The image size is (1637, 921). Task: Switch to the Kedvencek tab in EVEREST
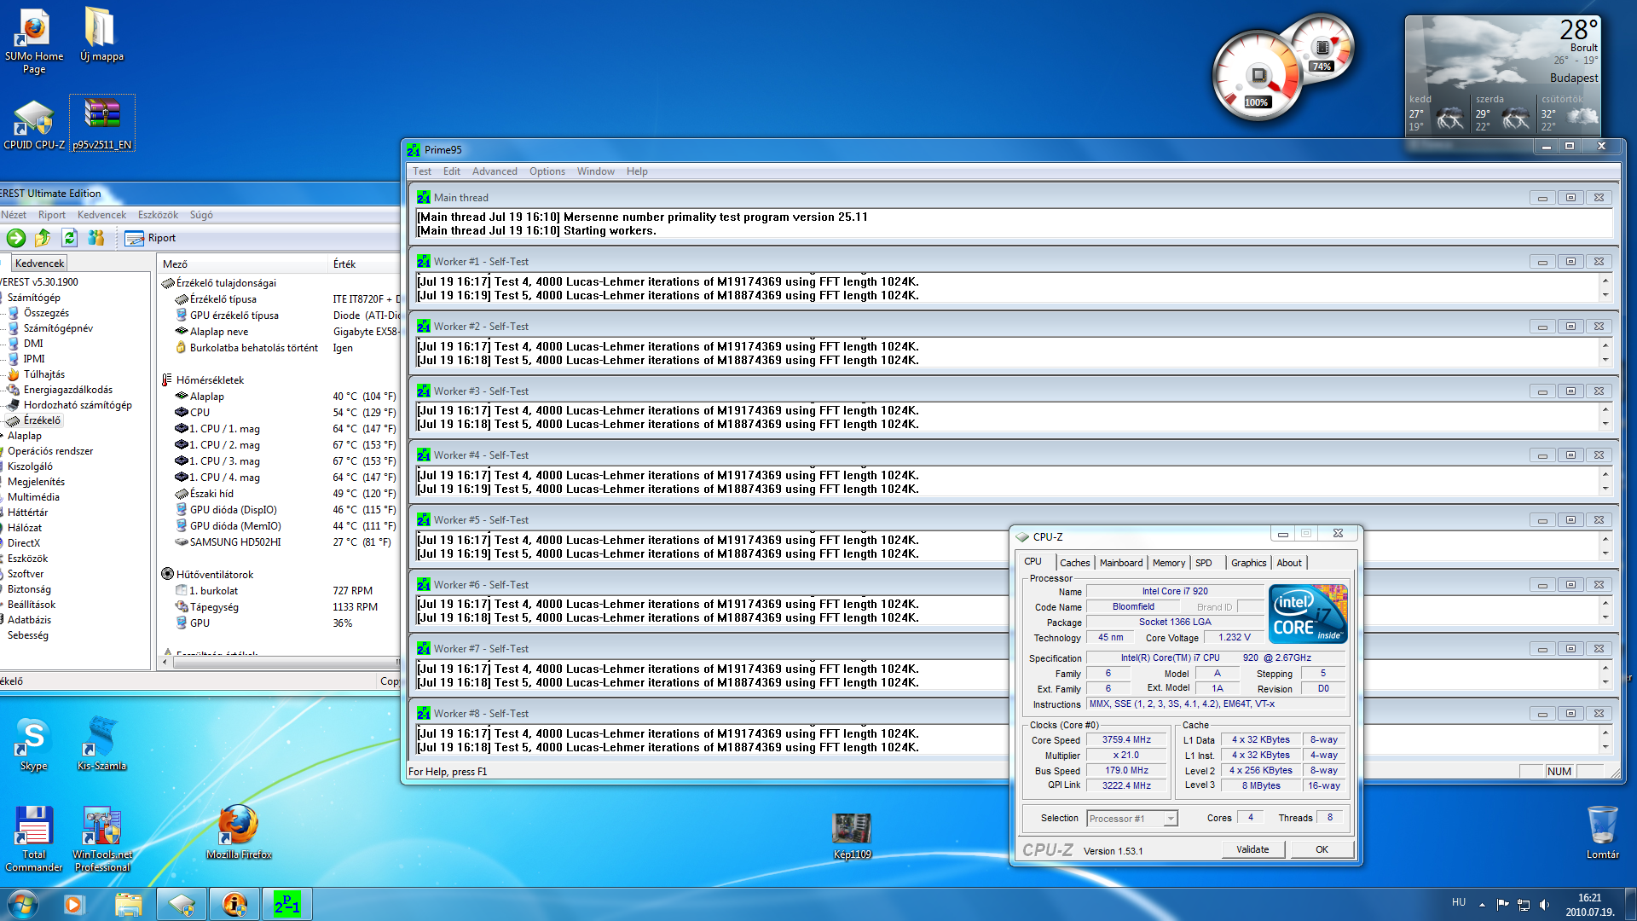[x=39, y=264]
